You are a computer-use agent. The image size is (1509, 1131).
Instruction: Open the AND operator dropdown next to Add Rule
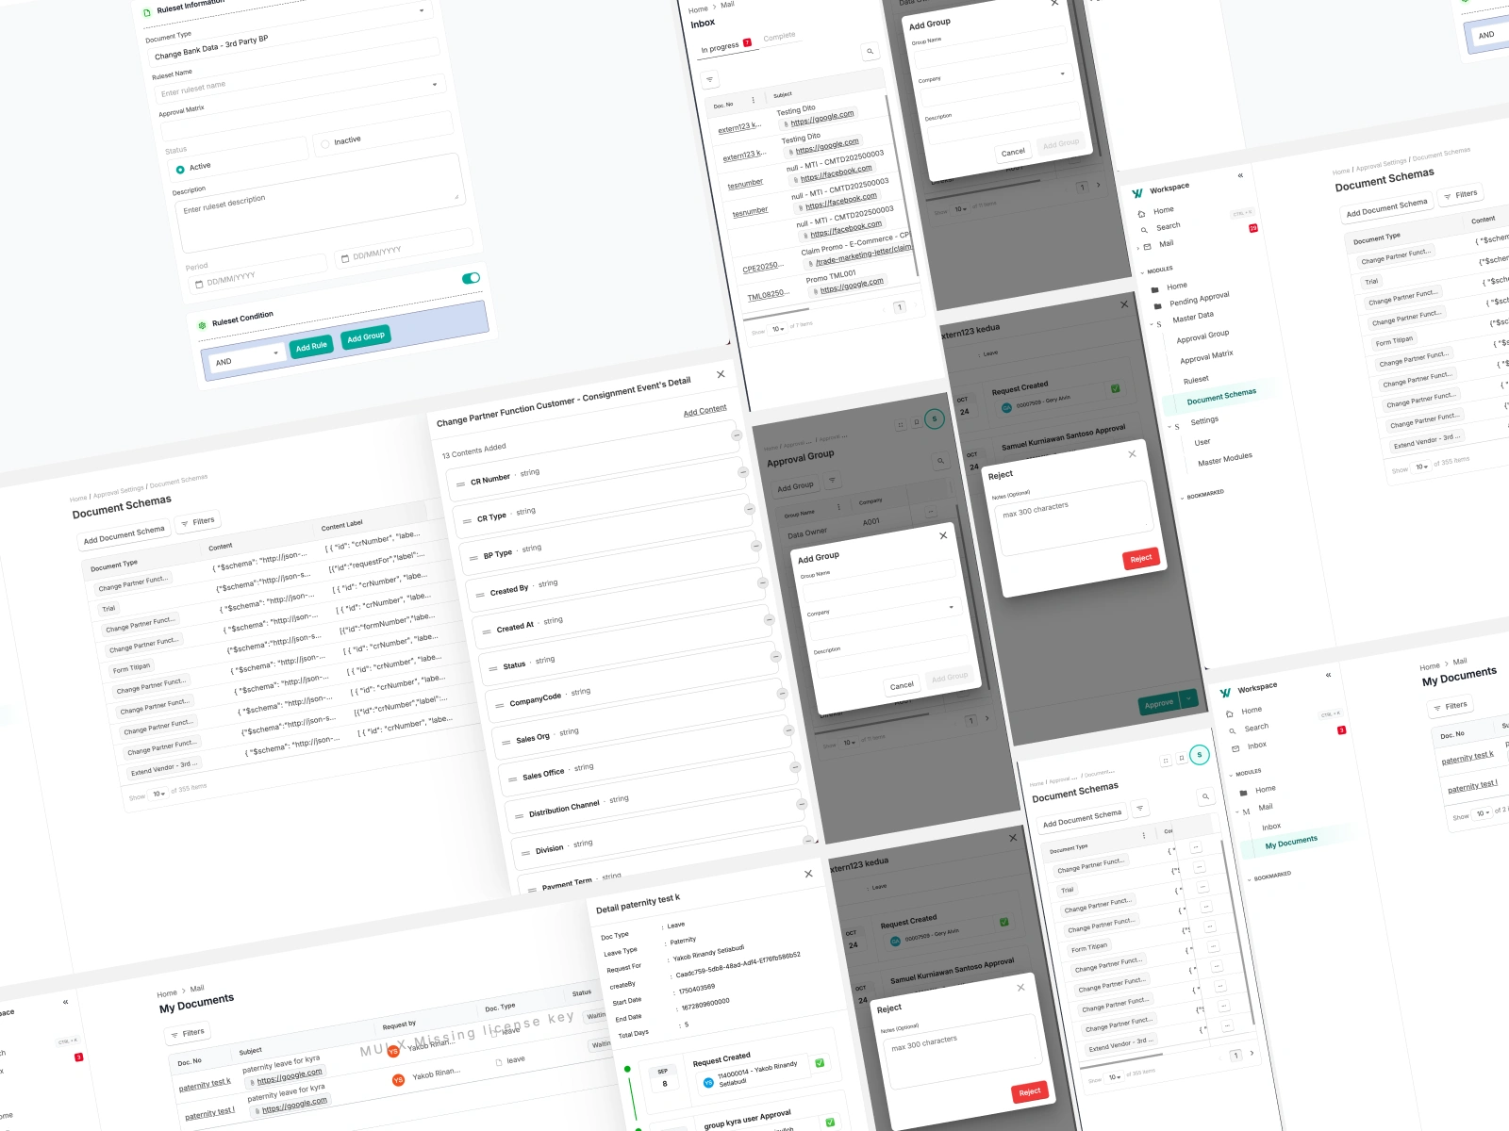(245, 358)
